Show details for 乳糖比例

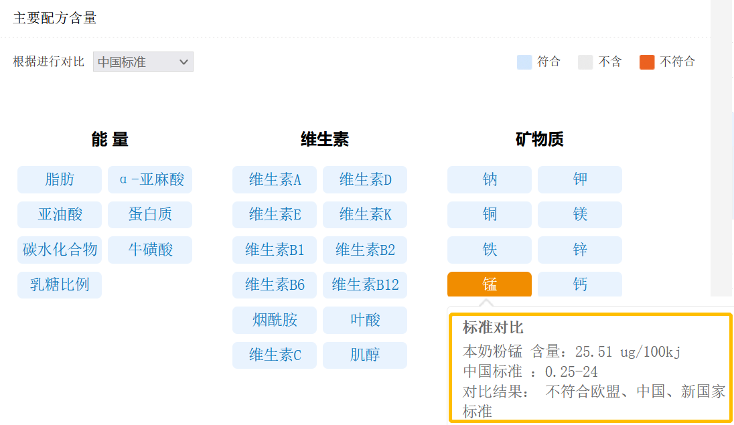pos(60,285)
